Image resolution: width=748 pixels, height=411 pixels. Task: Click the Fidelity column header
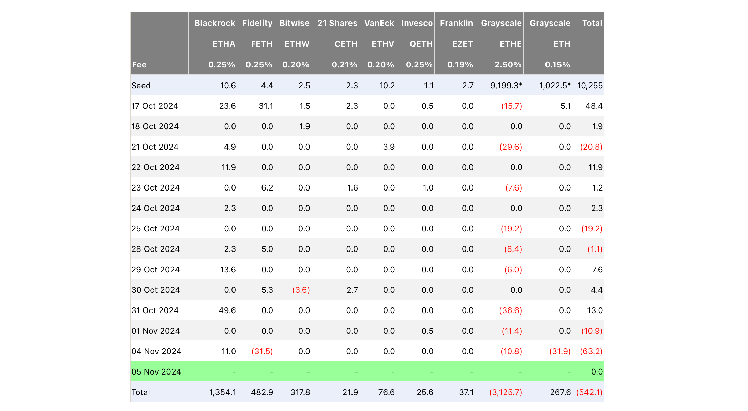pos(257,23)
